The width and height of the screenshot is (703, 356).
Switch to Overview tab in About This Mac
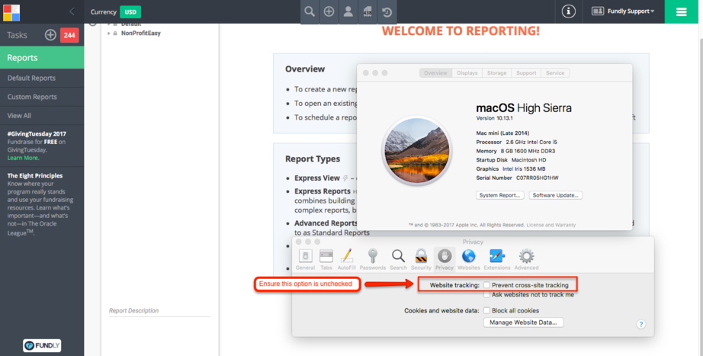pyautogui.click(x=436, y=73)
